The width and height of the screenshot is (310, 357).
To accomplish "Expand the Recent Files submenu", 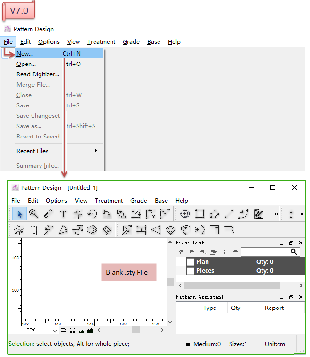I will pos(96,151).
